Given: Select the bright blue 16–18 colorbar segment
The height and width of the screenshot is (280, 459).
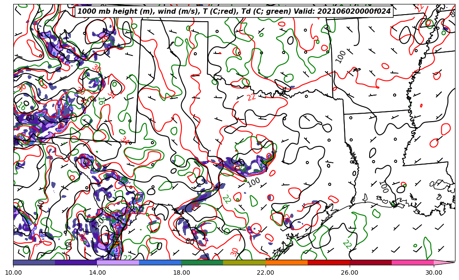Looking at the screenshot, I should (x=160, y=262).
